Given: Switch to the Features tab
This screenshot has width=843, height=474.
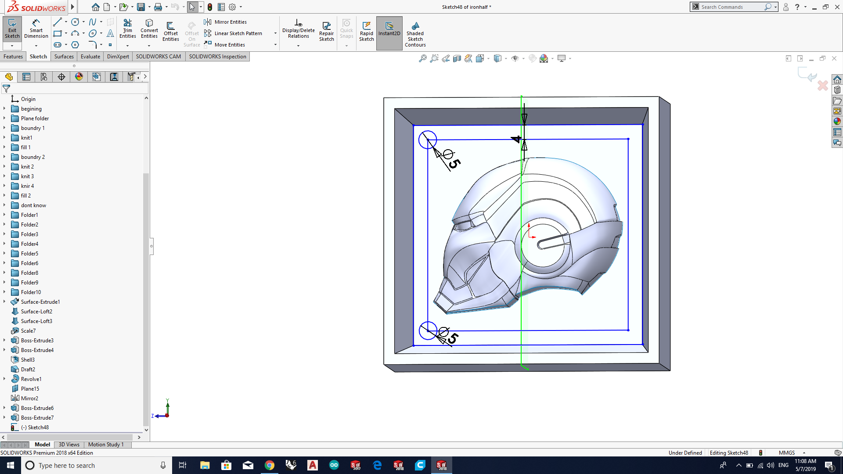Looking at the screenshot, I should tap(13, 56).
